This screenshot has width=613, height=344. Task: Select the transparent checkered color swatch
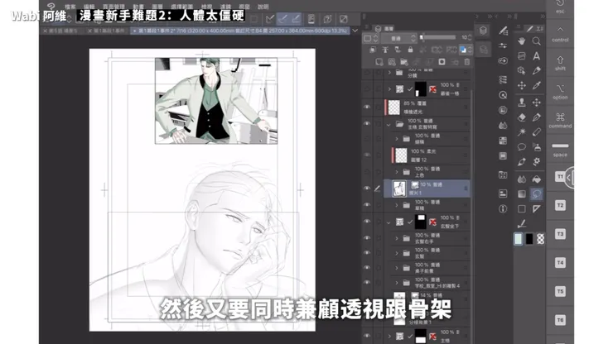(x=540, y=239)
